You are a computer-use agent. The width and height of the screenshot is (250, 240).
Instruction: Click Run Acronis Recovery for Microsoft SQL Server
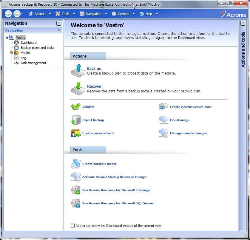pos(118,203)
